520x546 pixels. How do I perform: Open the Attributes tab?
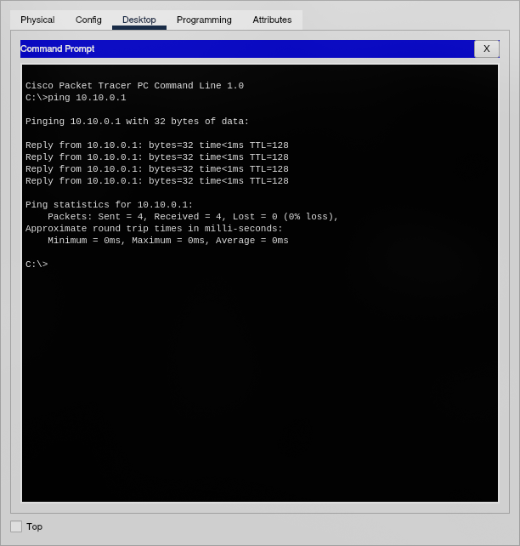272,20
